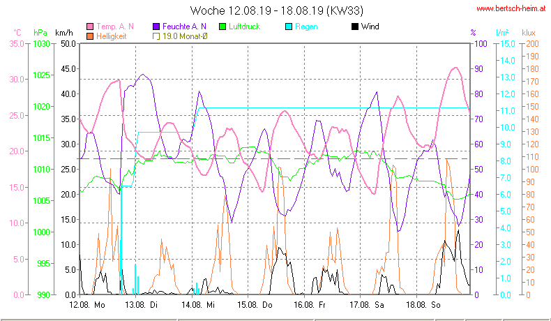The image size is (551, 321).
Task: Click the % axis unit label
Action: (474, 33)
